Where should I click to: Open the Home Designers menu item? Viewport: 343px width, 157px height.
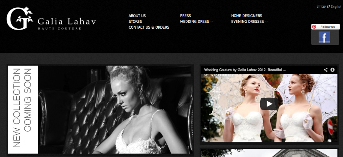click(x=247, y=16)
